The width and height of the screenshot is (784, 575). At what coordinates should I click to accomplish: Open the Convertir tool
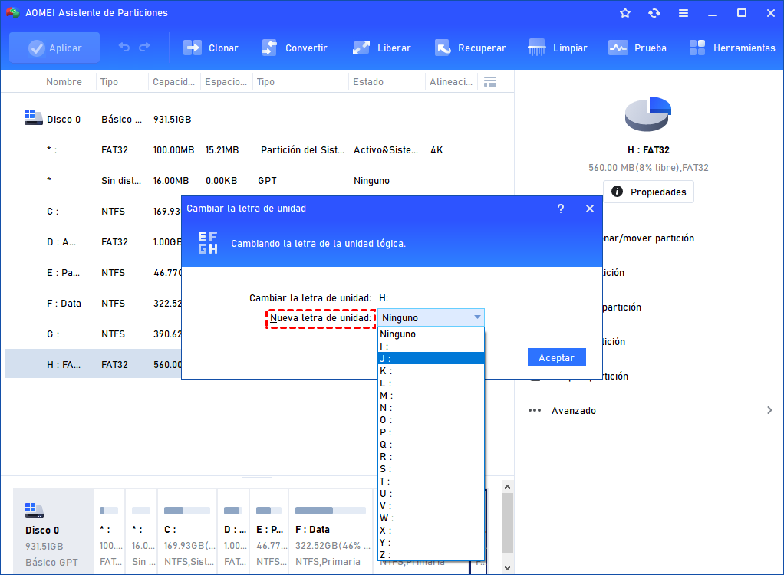[294, 48]
